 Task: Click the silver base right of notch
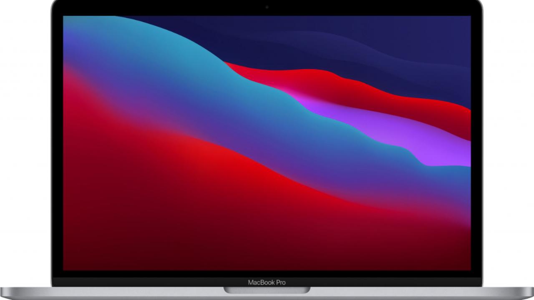(409, 292)
